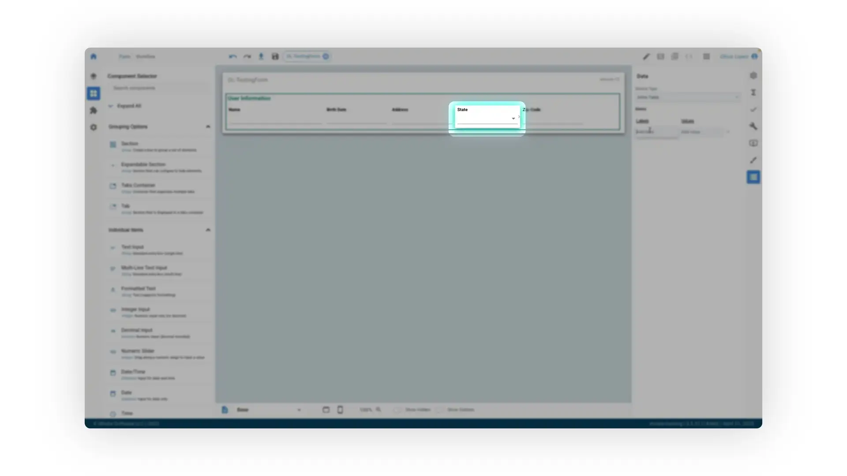Switch to the Workflow tab

(x=146, y=56)
